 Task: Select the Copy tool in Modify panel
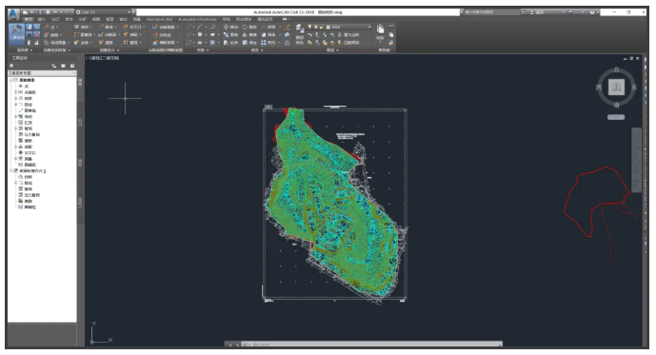click(x=231, y=34)
